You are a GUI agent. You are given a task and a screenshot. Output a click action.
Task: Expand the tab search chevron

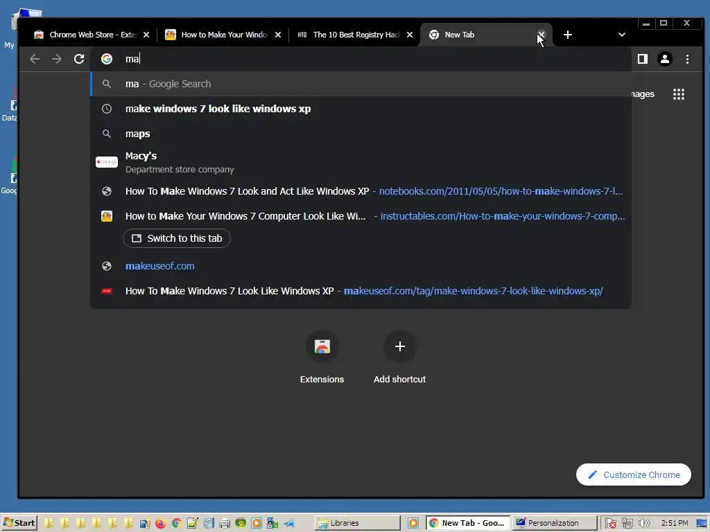point(622,35)
